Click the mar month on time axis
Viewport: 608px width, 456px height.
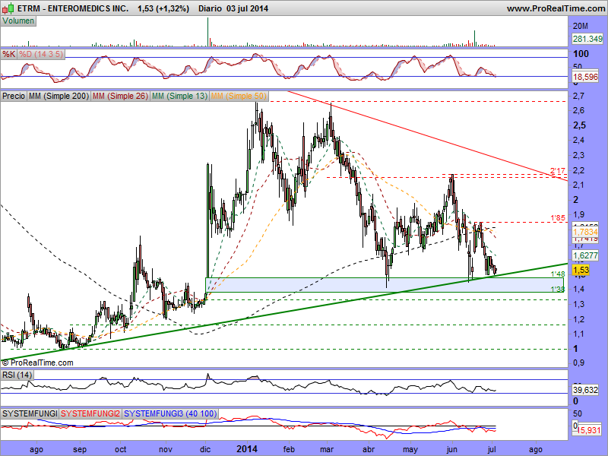point(327,450)
